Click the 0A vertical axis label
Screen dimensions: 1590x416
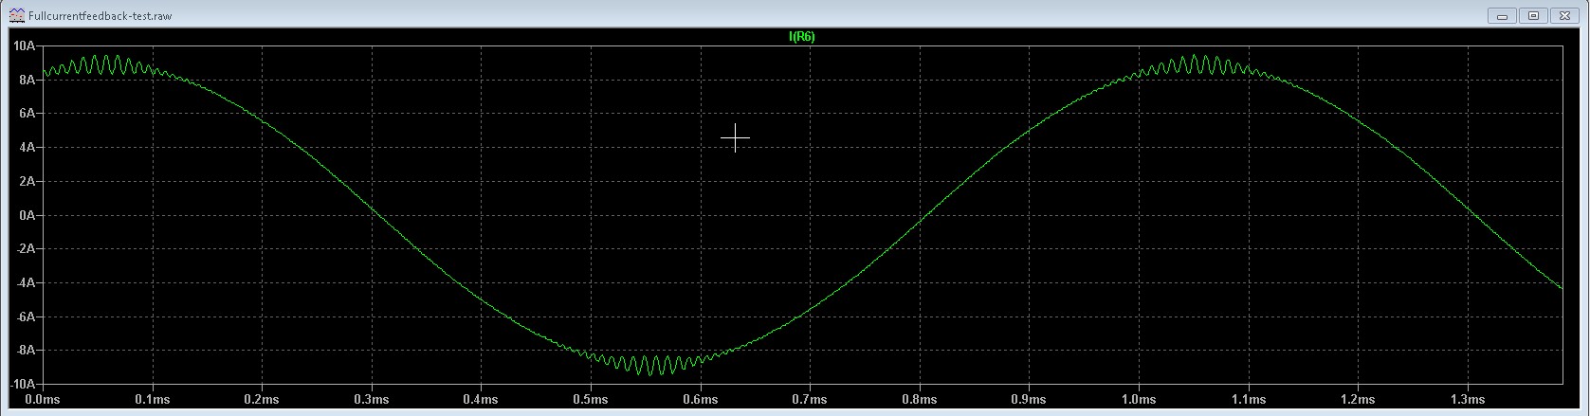click(x=27, y=215)
